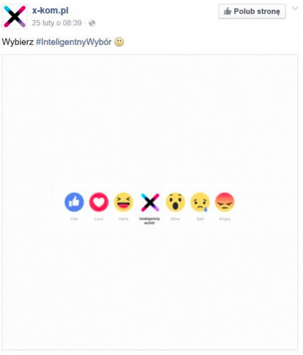Choose the laughing Haha reaction face
The height and width of the screenshot is (355, 303).
point(123,202)
